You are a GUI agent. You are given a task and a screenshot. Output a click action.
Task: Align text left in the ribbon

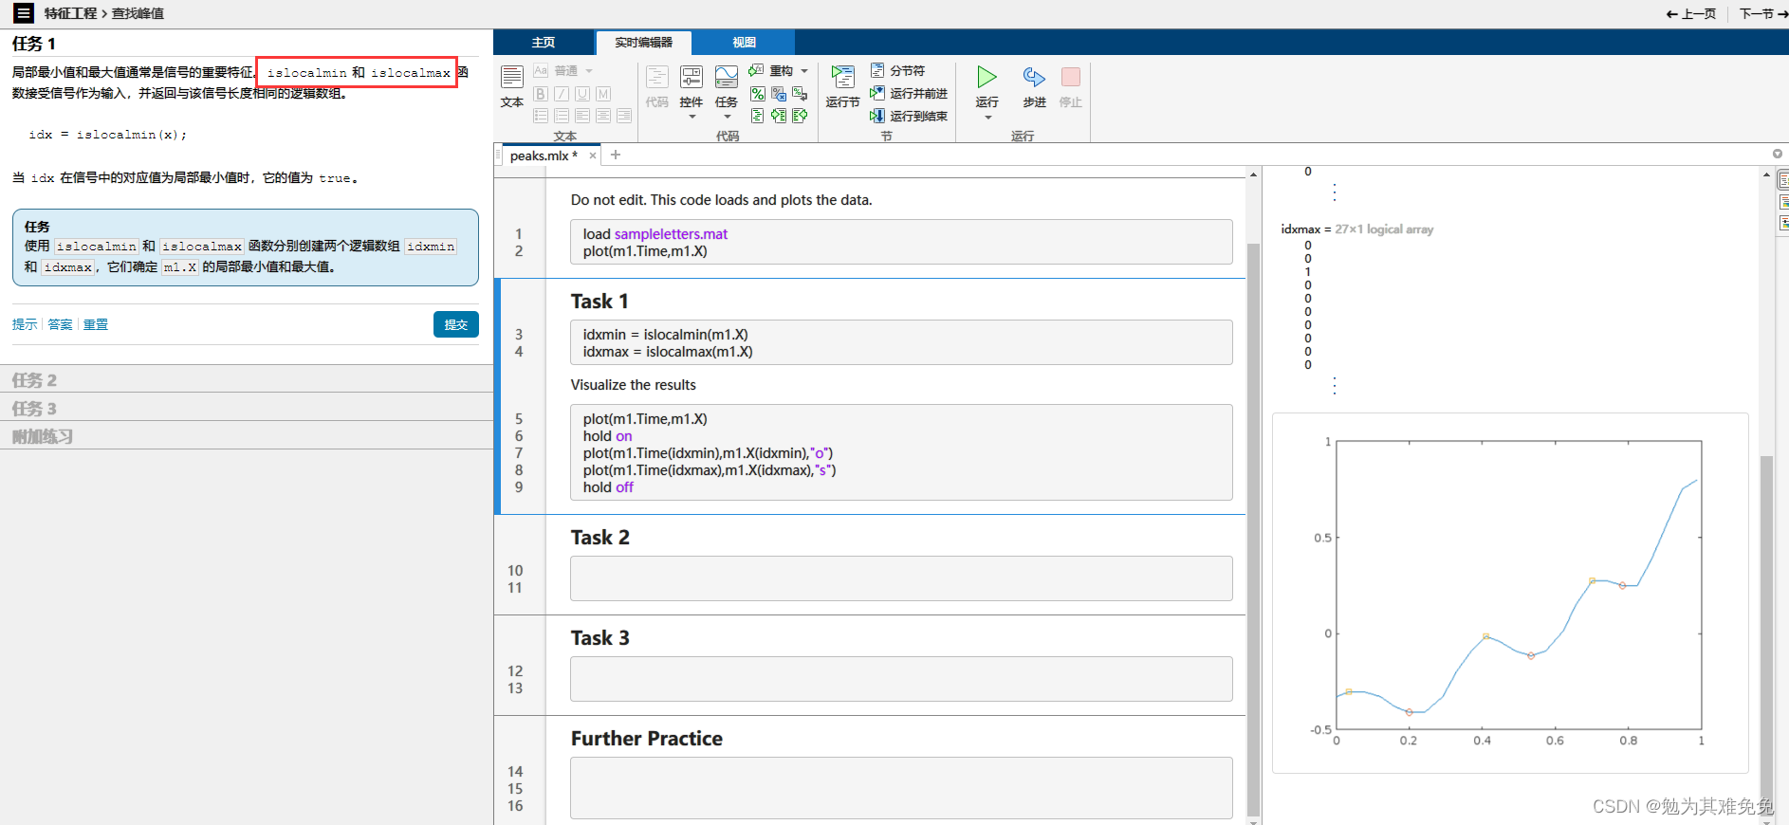tap(582, 116)
